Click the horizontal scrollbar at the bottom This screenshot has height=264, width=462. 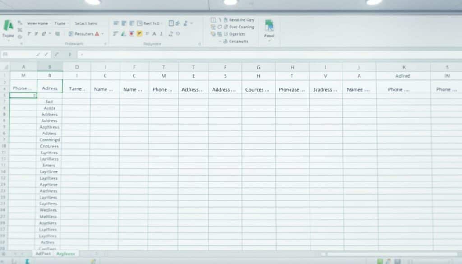392,254
